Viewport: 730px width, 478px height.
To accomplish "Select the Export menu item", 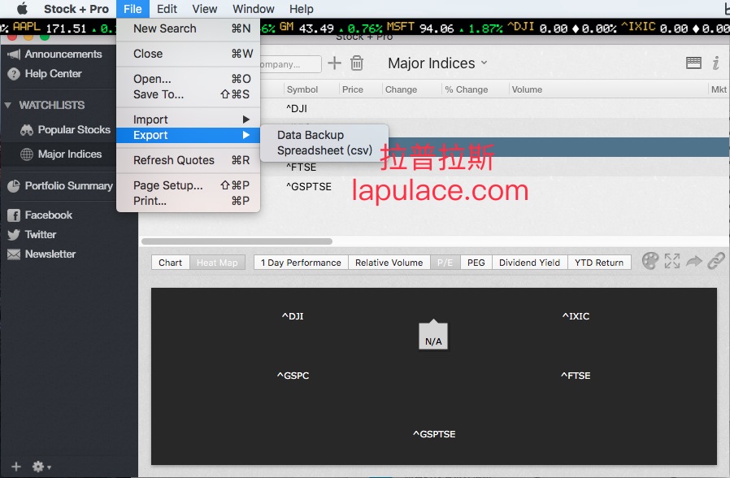I will 188,135.
